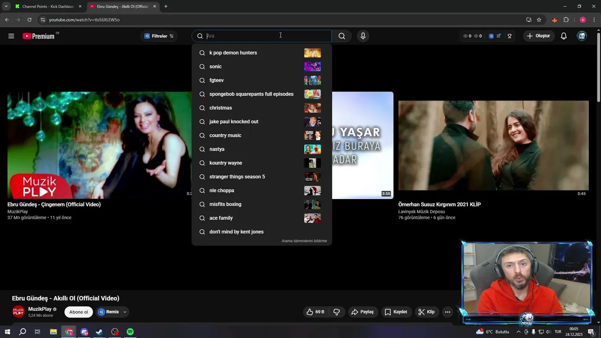Viewport: 601px width, 338px height.
Task: Open OBS Studio from the taskbar
Action: (x=115, y=332)
